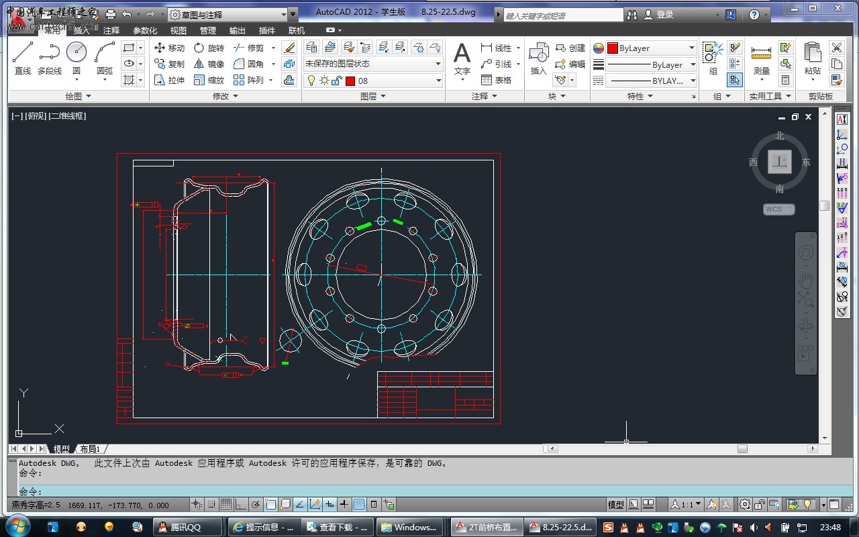
Task: Click the 线性 (Linear) dimension tool
Action: [x=497, y=48]
